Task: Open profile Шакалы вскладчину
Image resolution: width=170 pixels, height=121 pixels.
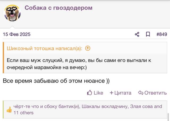Action: pyautogui.click(x=105, y=106)
